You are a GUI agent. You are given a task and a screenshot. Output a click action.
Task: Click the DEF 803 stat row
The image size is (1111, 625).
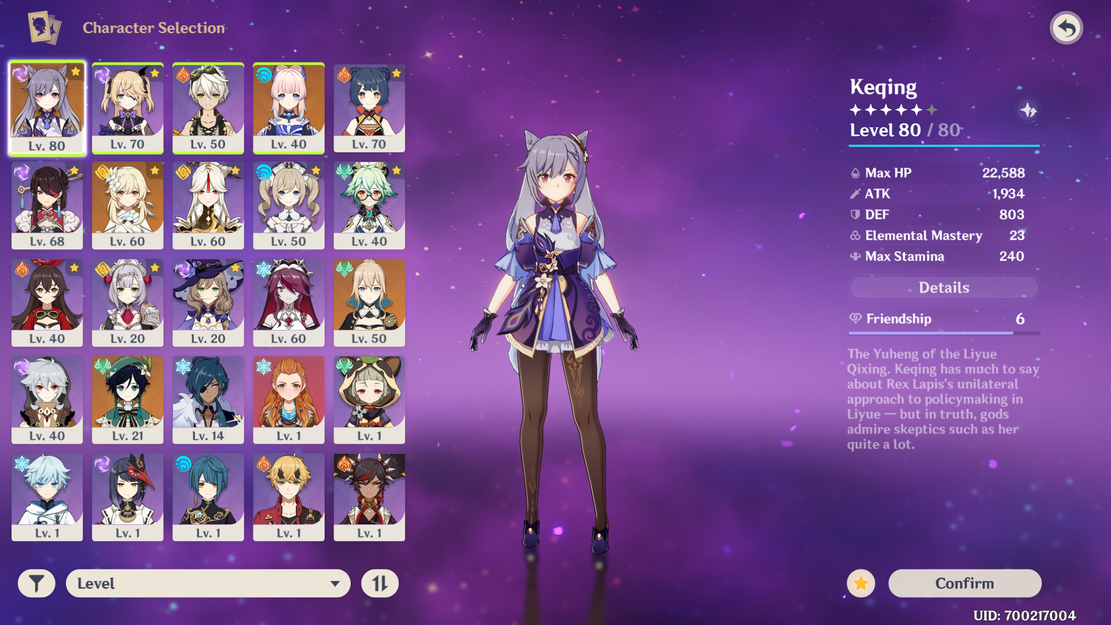[937, 214]
